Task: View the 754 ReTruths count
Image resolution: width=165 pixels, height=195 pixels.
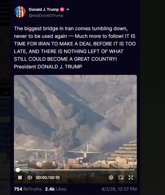Action: [28, 189]
